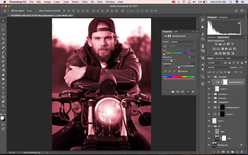Switch to the Navigator tab
Screen dimensions: 248x155
point(223,17)
